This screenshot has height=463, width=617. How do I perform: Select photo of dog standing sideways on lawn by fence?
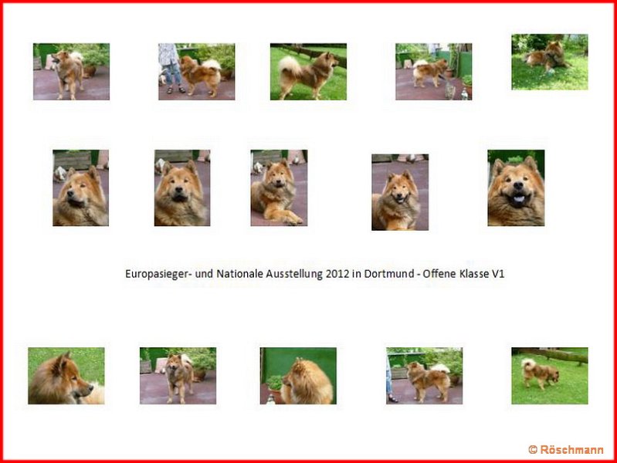tap(309, 72)
